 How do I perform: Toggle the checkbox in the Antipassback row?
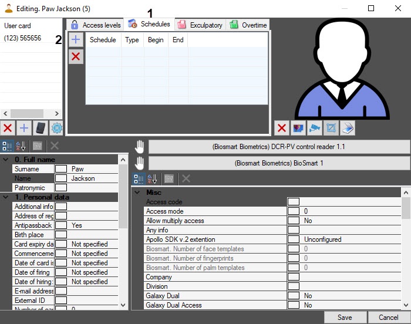pyautogui.click(x=61, y=225)
